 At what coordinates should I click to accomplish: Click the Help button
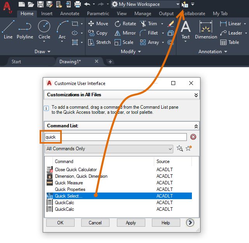(166, 223)
